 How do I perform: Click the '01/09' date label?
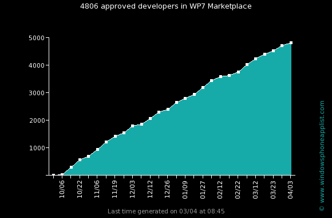point(185,189)
